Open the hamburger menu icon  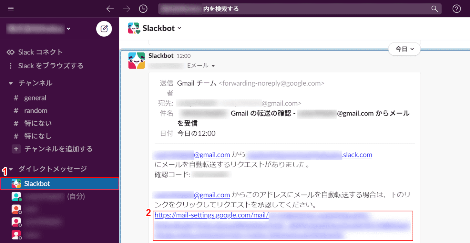(x=11, y=9)
